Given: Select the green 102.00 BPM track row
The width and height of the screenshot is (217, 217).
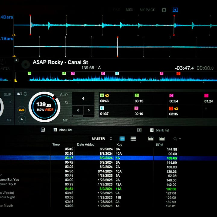Looking at the screenshot, I should [x=108, y=189].
